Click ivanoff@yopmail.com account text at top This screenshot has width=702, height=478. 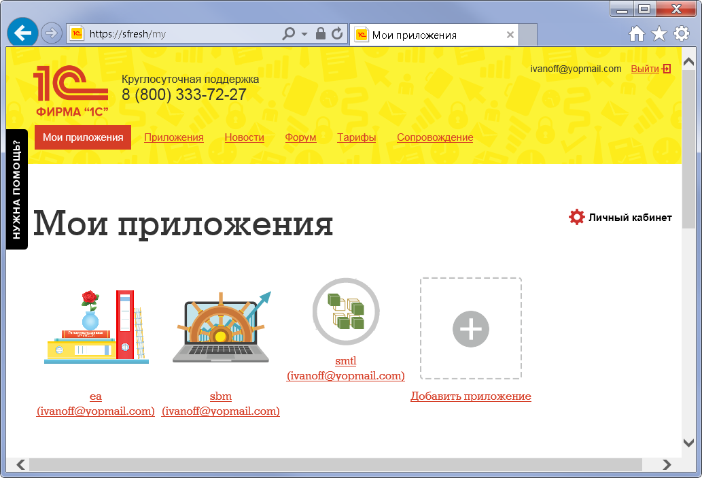[x=576, y=69]
